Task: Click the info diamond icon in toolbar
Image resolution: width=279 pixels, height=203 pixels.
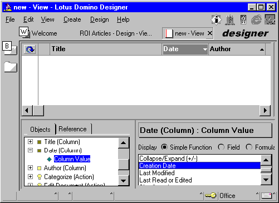Action: coord(216,19)
